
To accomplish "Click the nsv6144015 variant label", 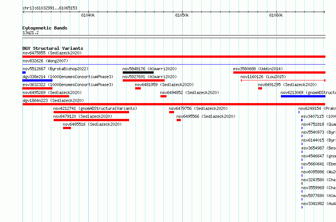I will [x=319, y=140].
